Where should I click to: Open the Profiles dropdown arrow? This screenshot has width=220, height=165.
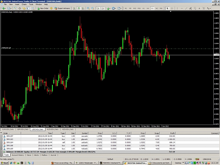11,8
